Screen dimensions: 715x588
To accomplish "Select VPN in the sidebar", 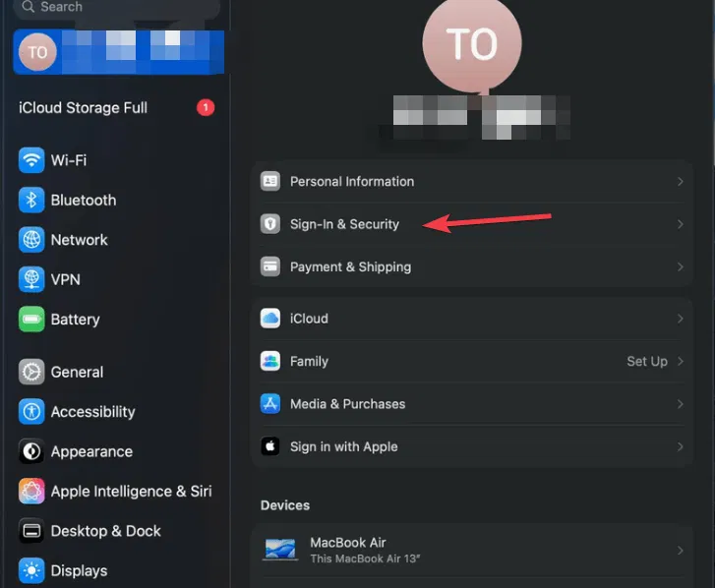I will point(66,279).
